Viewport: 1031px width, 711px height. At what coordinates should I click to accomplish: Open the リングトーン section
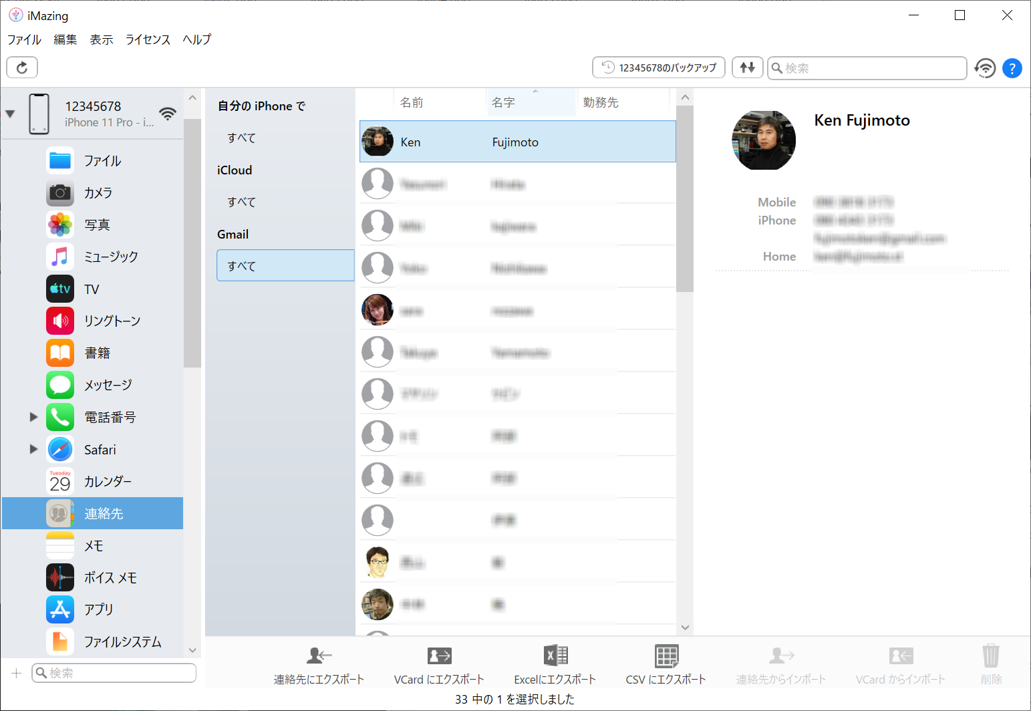pos(92,321)
